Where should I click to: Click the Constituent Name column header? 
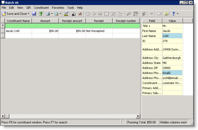pos(18,21)
